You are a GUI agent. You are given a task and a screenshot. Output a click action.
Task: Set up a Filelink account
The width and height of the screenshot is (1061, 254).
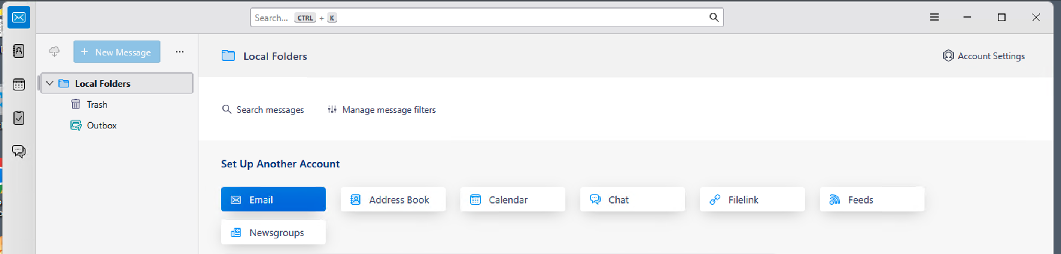[752, 199]
